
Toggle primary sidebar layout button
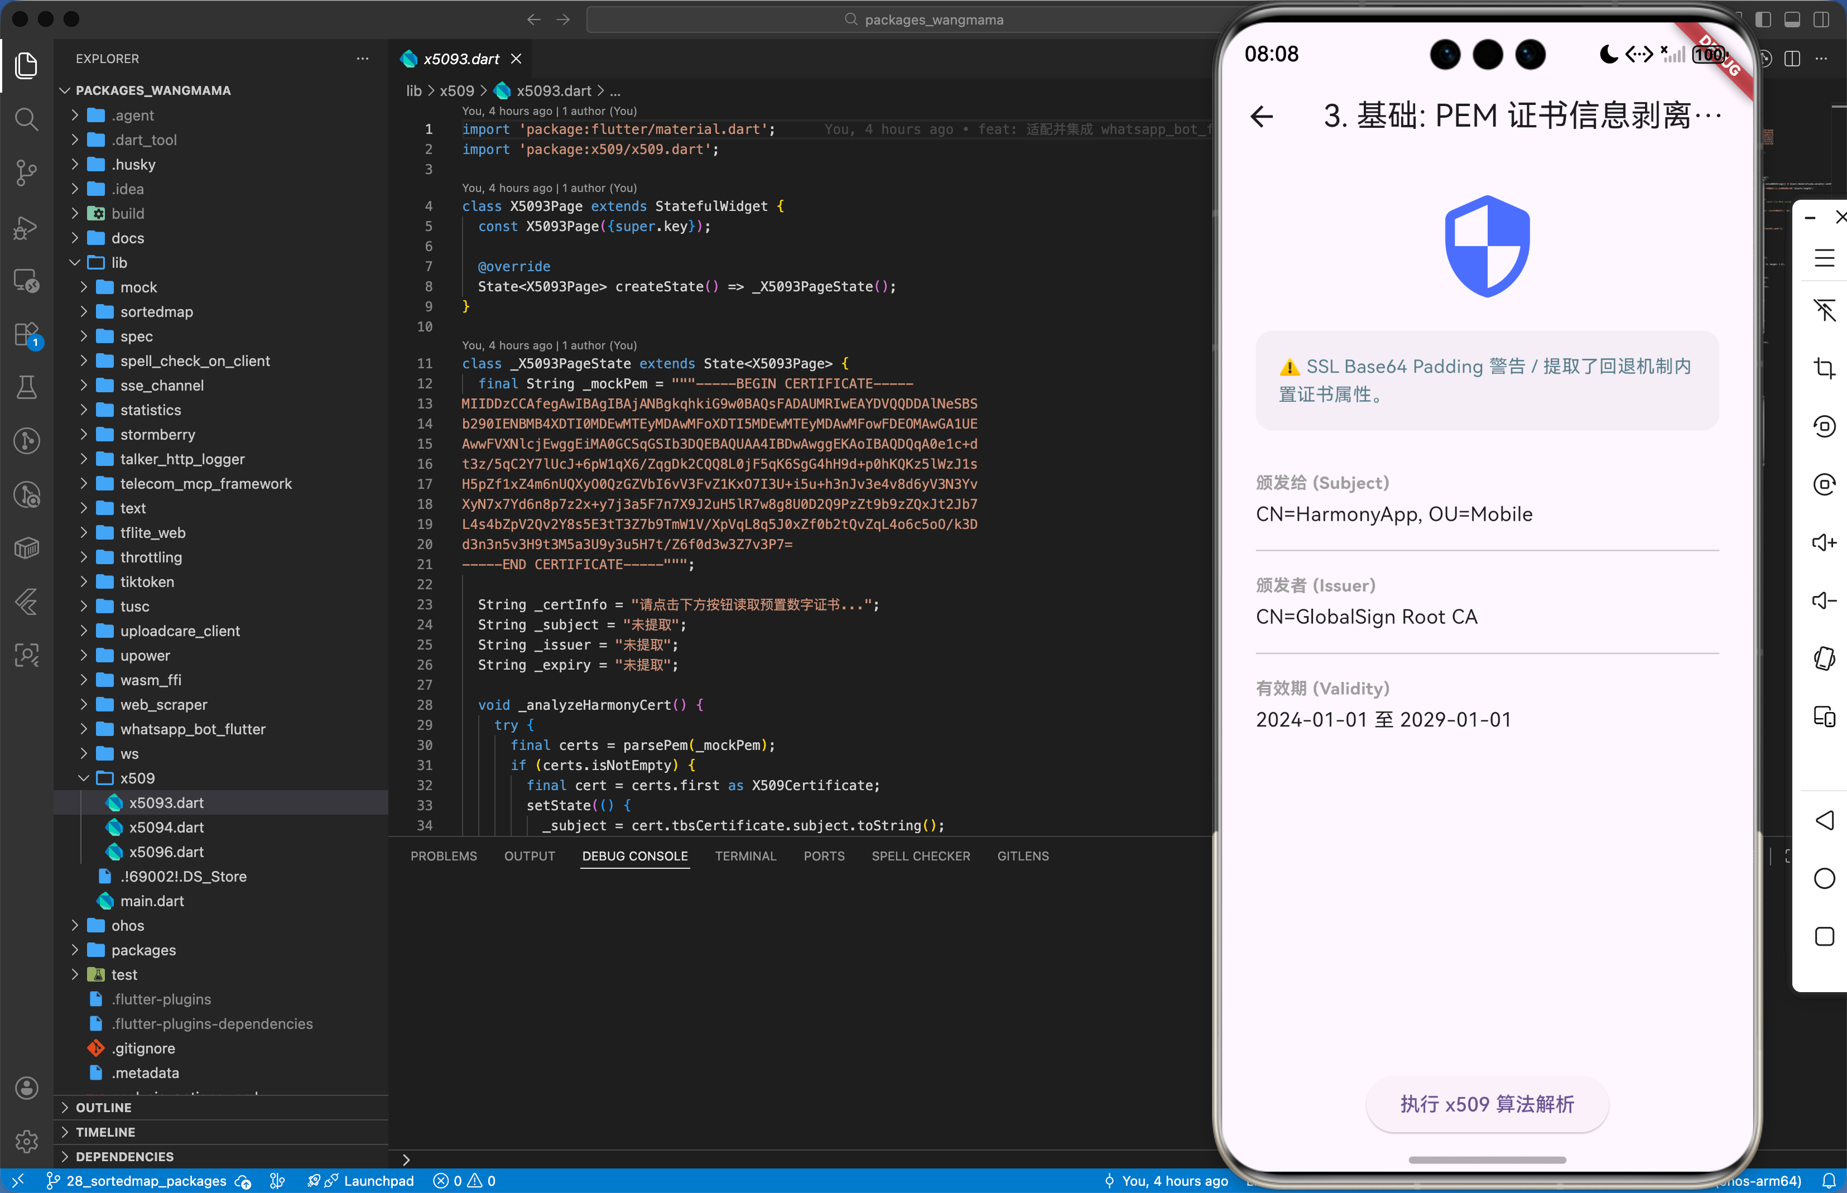coord(1763,20)
